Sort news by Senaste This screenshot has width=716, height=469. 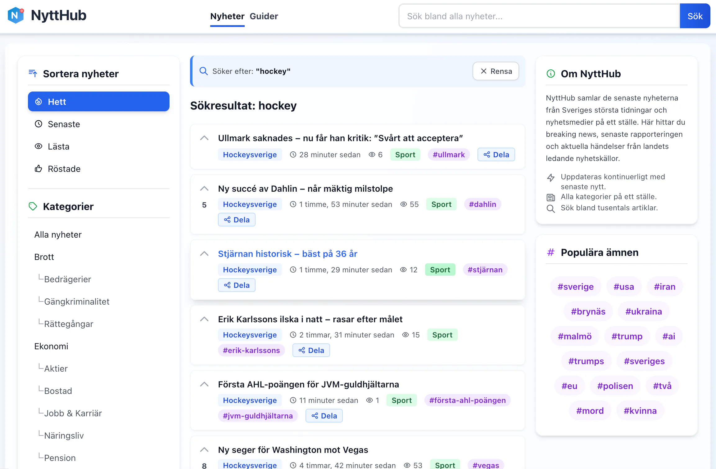click(x=99, y=124)
